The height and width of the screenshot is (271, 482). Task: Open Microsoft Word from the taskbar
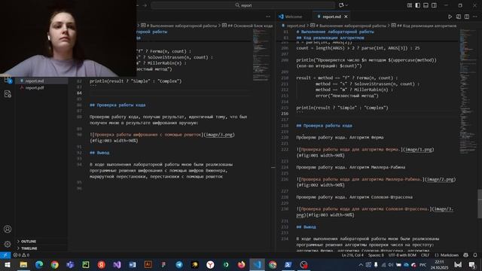pyautogui.click(x=133, y=264)
